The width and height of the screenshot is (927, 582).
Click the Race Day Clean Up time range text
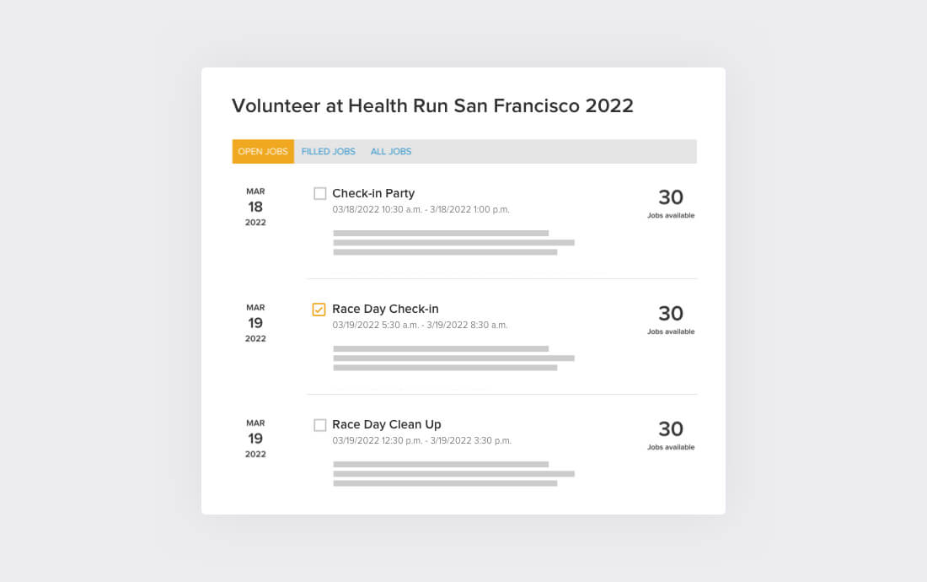pos(421,440)
